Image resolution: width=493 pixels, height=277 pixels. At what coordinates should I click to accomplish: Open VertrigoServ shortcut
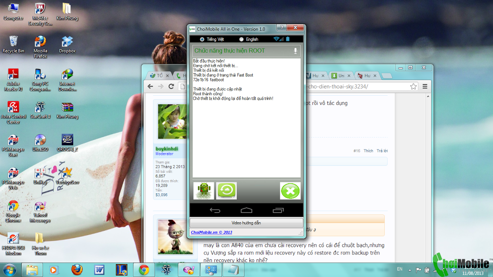coord(67,176)
